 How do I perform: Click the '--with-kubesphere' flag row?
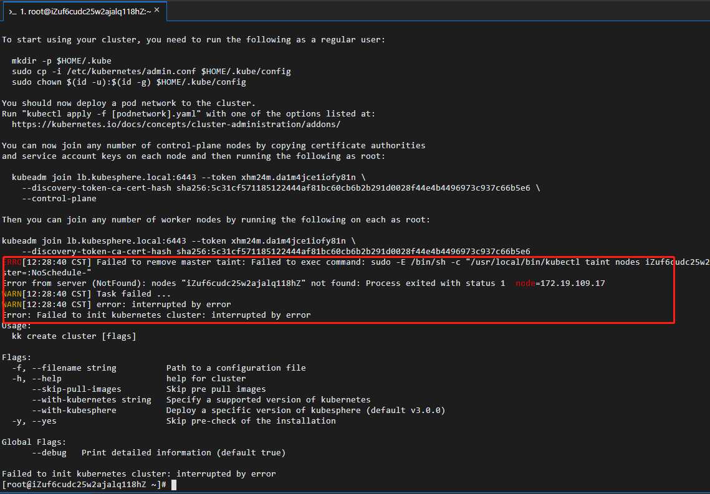[x=239, y=411]
